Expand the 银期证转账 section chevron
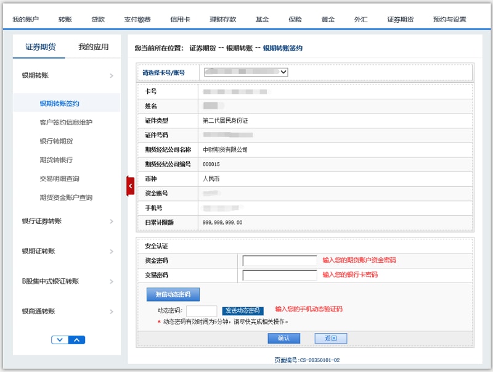 tap(111, 252)
